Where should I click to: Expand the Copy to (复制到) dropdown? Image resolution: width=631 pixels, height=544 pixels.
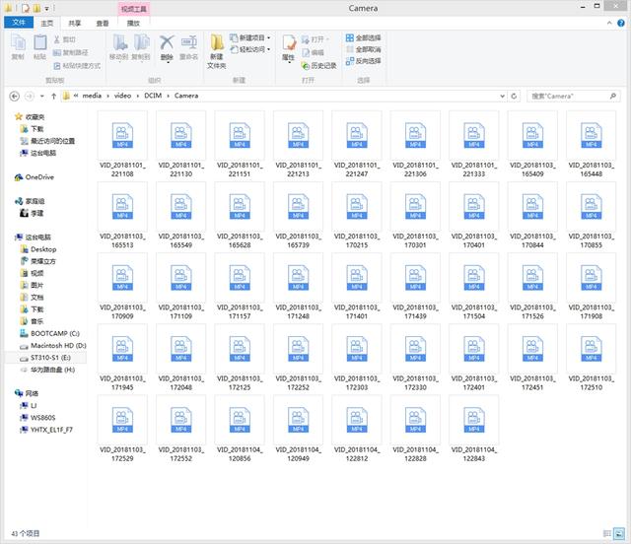(141, 62)
